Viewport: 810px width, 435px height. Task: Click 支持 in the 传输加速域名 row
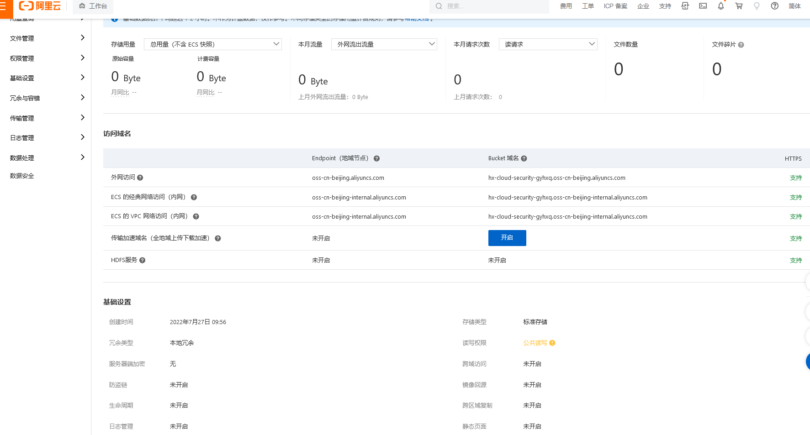[x=796, y=238]
